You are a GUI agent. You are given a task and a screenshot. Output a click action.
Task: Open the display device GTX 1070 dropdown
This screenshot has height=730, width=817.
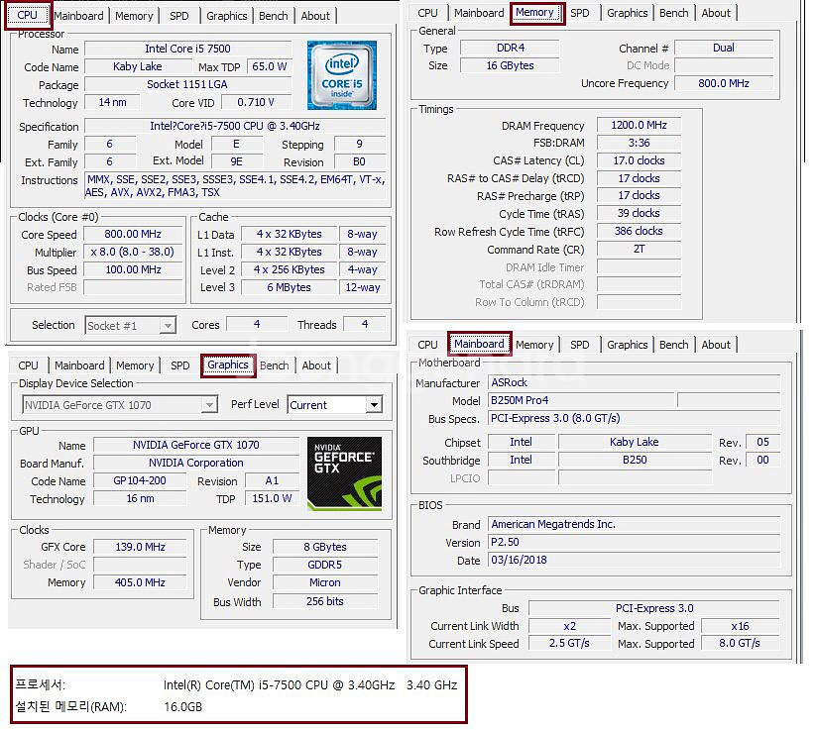coord(208,405)
